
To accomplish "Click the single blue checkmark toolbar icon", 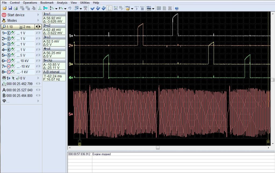I will pyautogui.click(x=93, y=8).
